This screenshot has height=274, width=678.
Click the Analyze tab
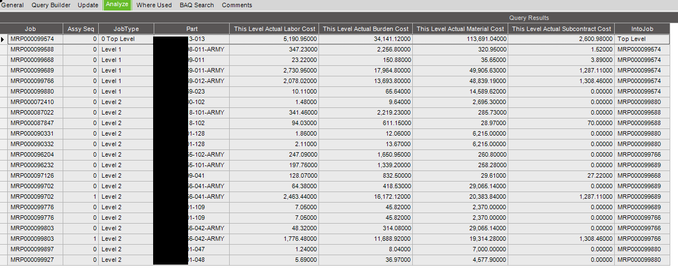(117, 5)
